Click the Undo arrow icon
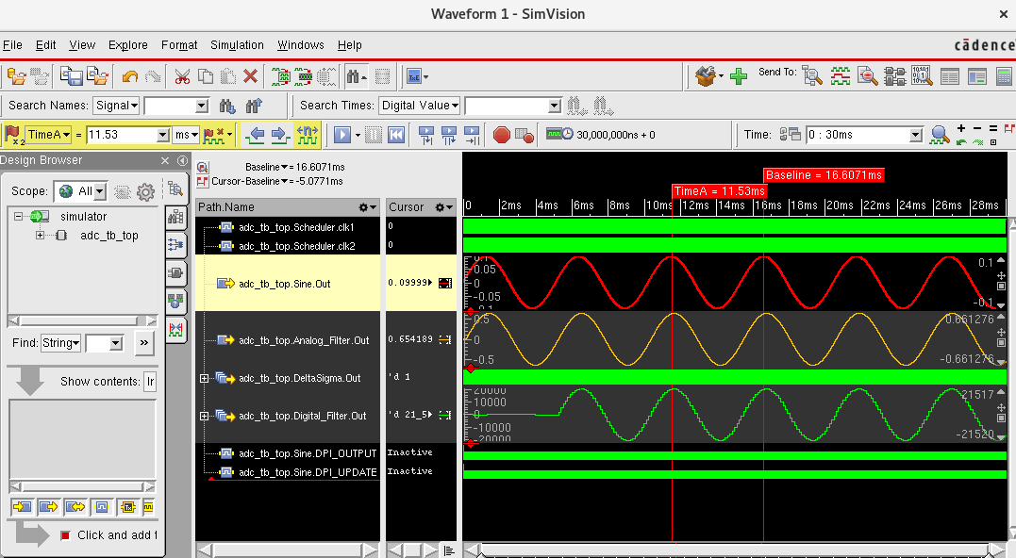1016x558 pixels. [x=129, y=76]
